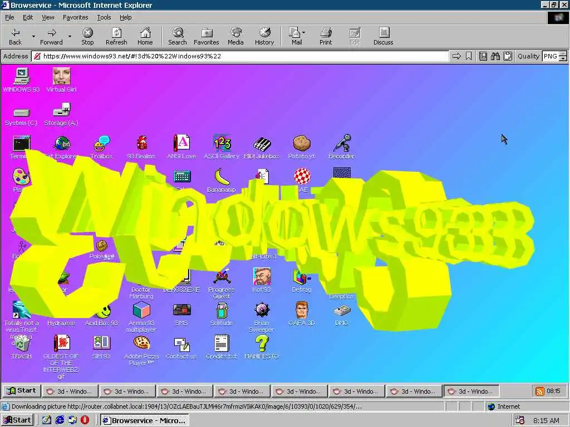Click into the Address bar URL field

240,56
